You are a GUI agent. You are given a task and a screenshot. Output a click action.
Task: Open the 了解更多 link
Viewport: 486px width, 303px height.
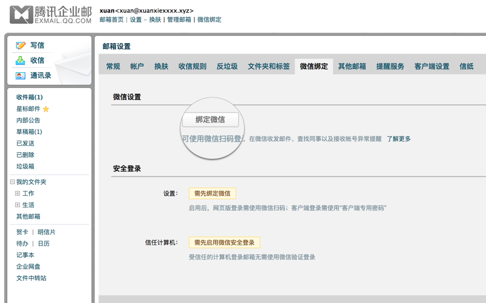tap(399, 139)
